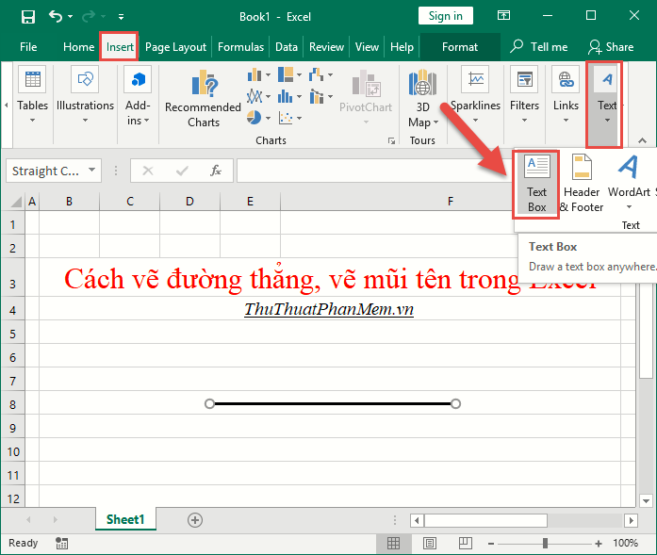
Task: Select row 5 header
Action: click(x=12, y=334)
